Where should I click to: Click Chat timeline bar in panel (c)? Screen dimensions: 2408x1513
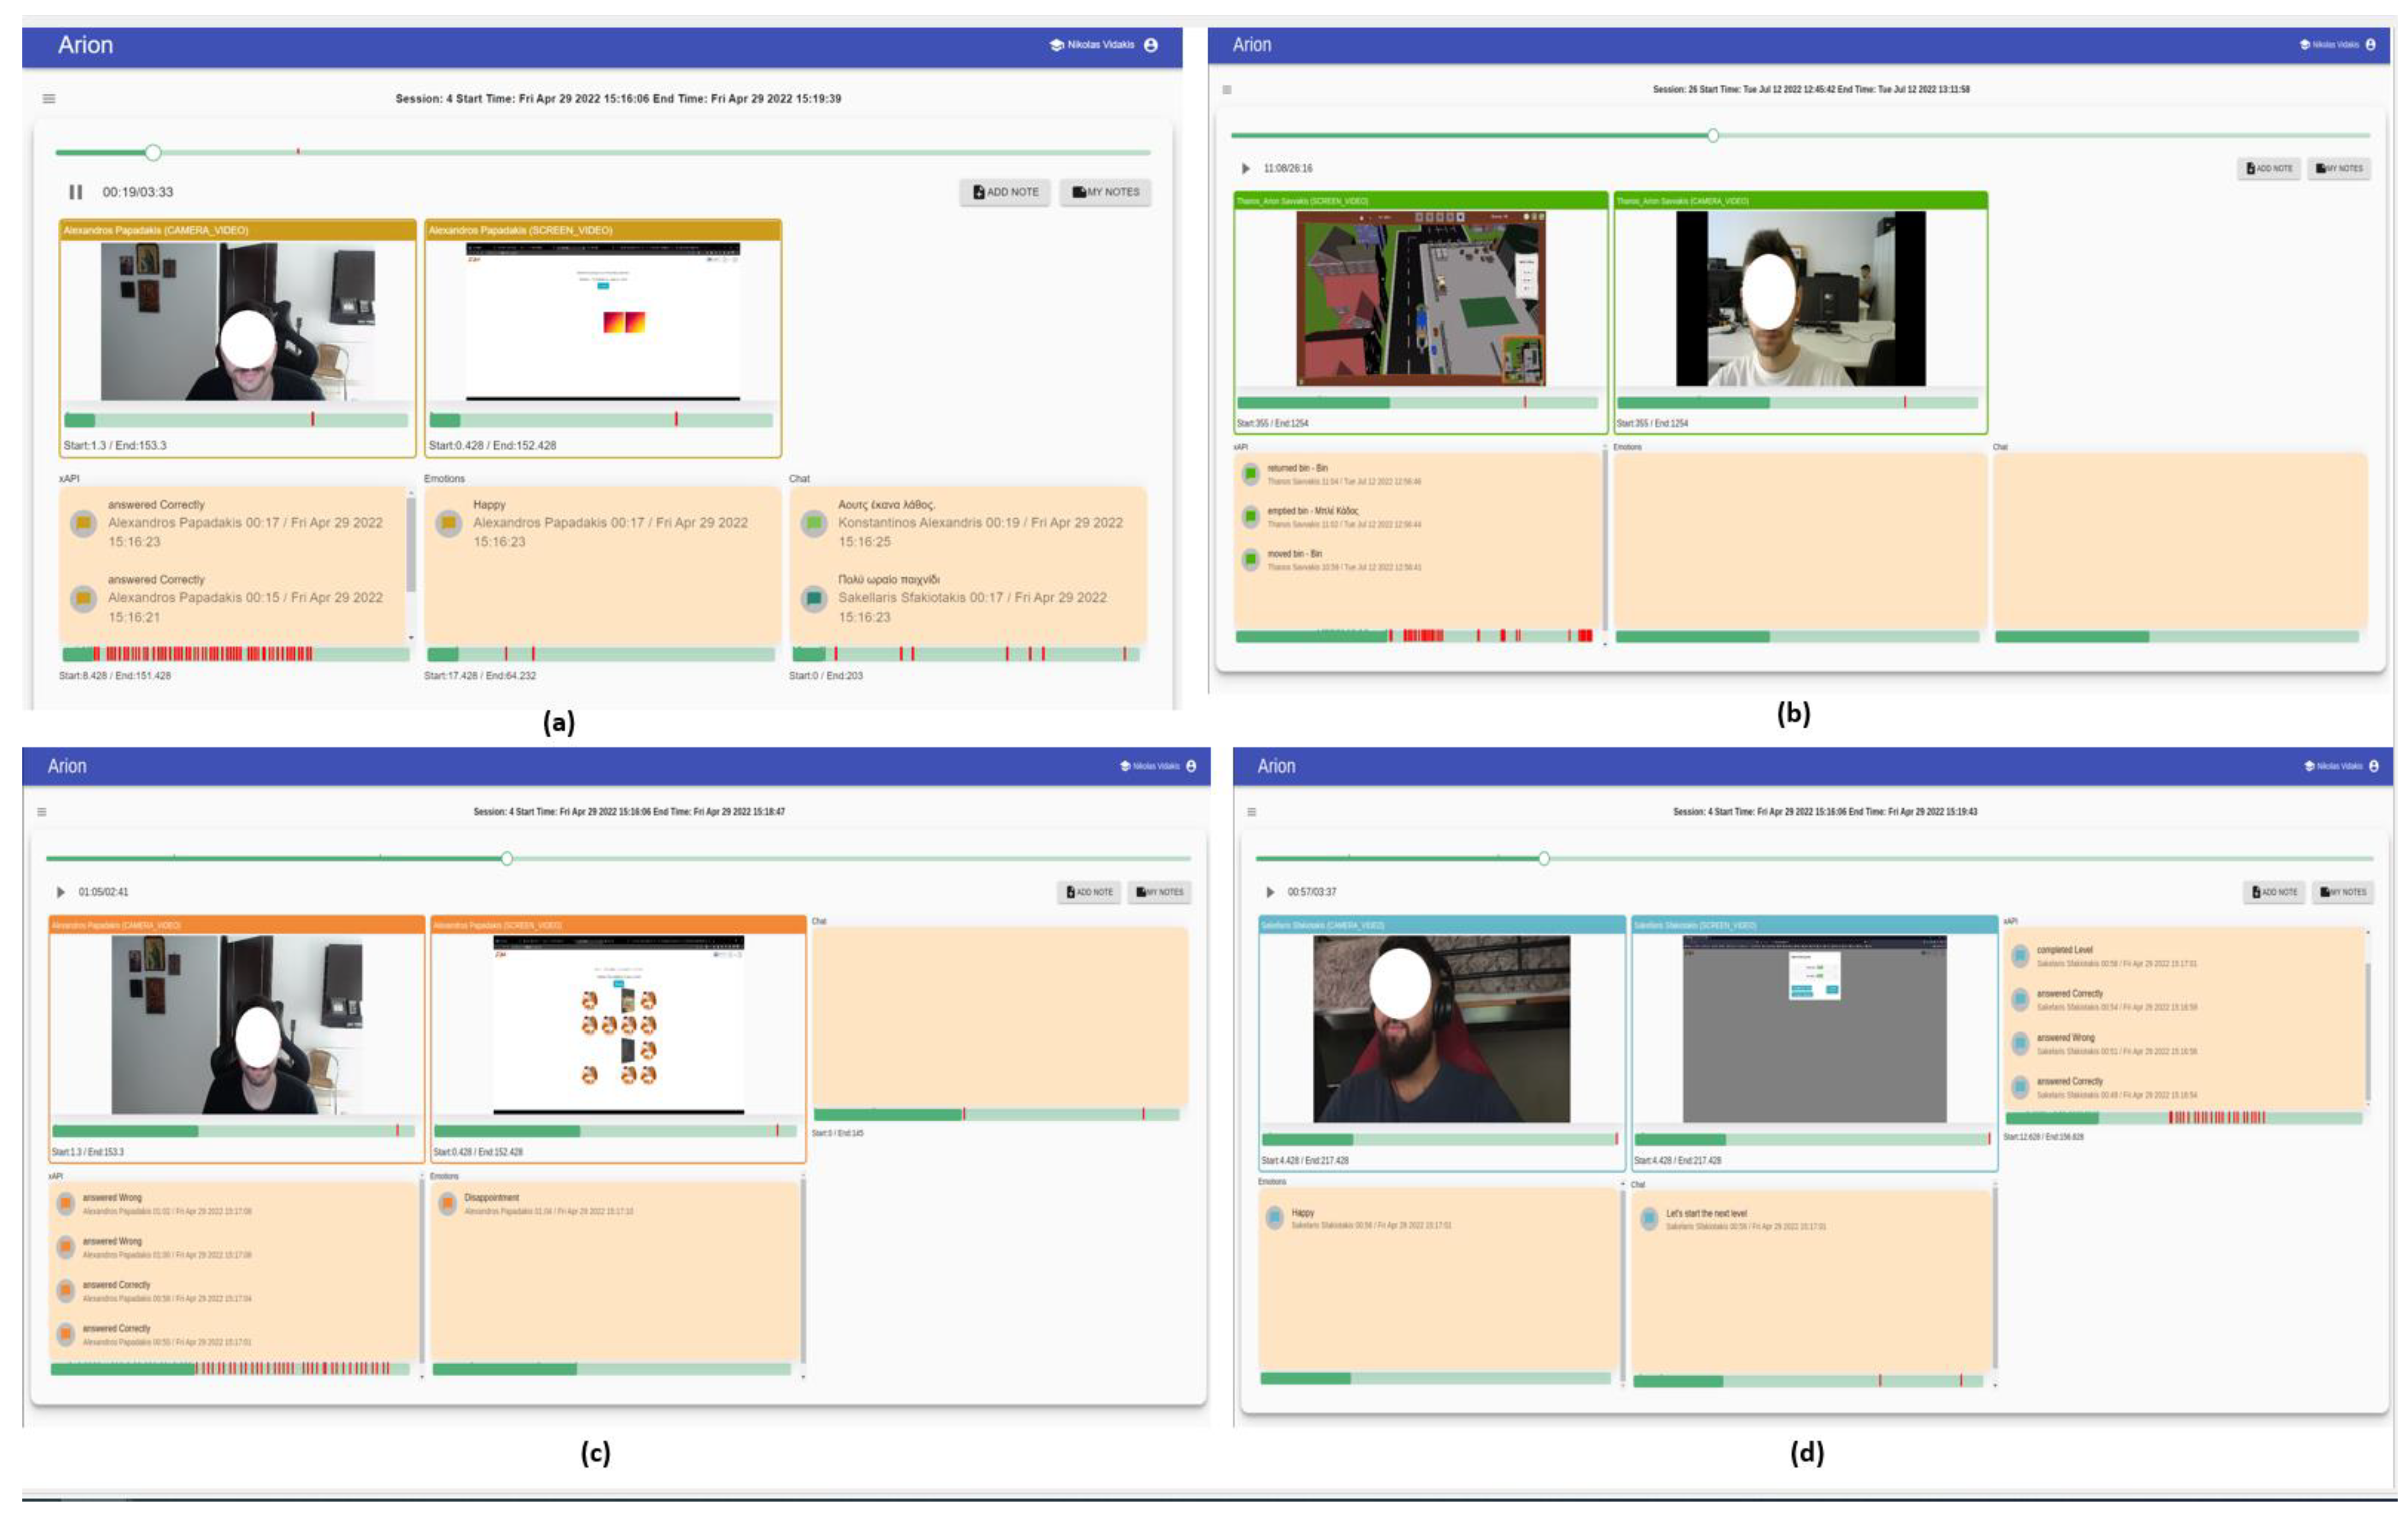click(997, 1114)
